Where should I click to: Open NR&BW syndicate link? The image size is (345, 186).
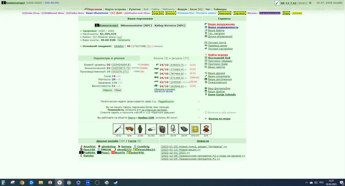pyautogui.click(x=119, y=46)
